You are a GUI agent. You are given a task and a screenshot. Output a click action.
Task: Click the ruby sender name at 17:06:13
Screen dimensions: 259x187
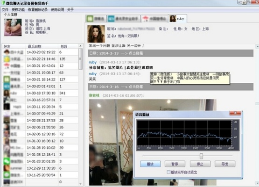click(93, 62)
